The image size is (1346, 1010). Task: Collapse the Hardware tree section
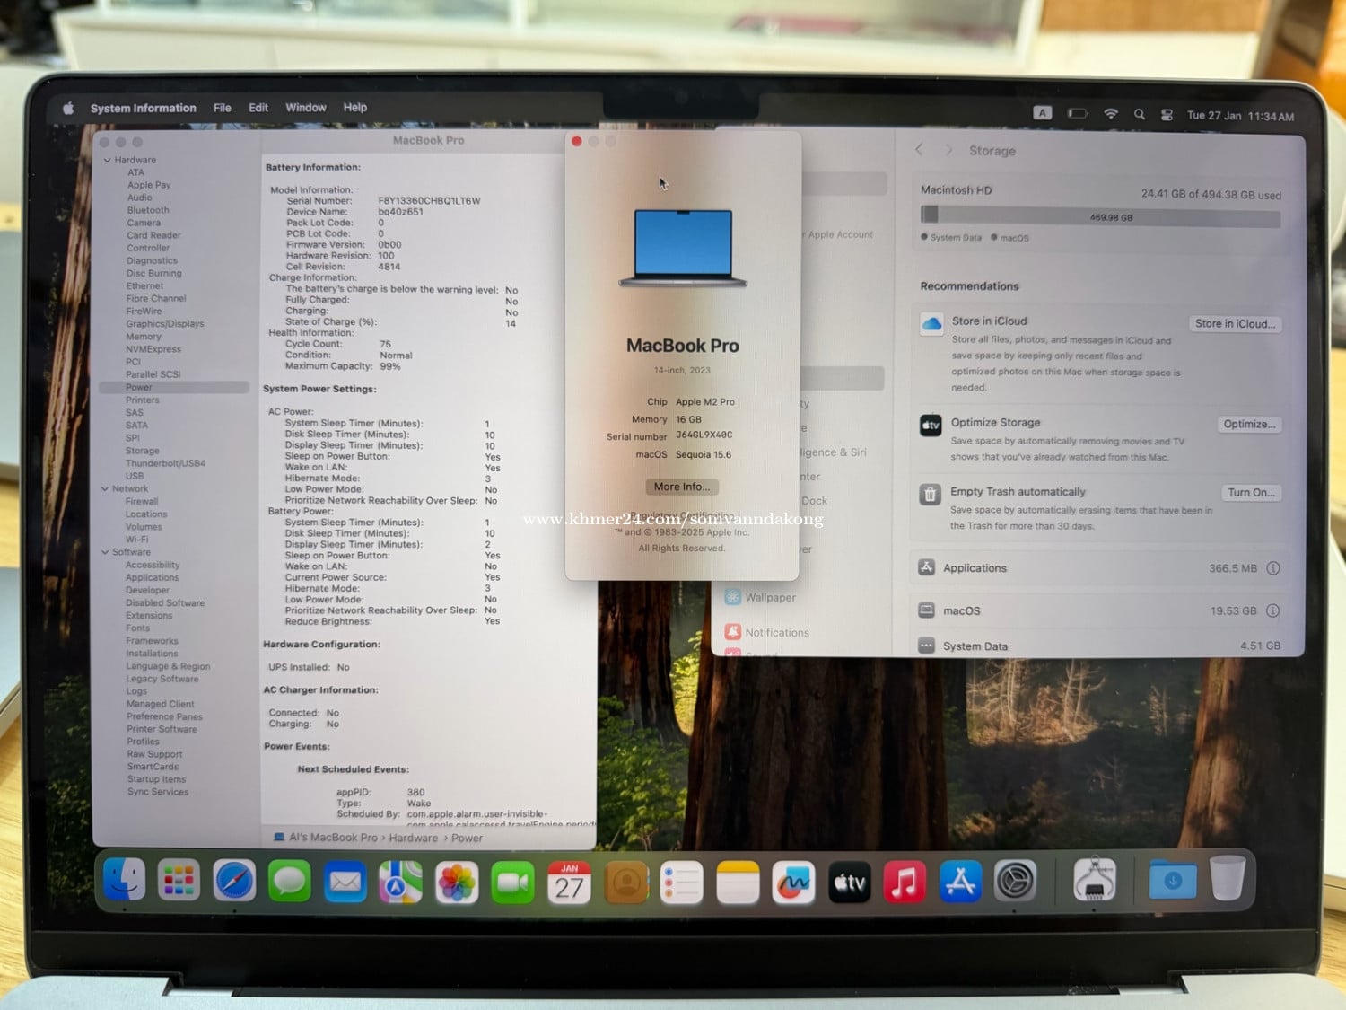point(107,161)
